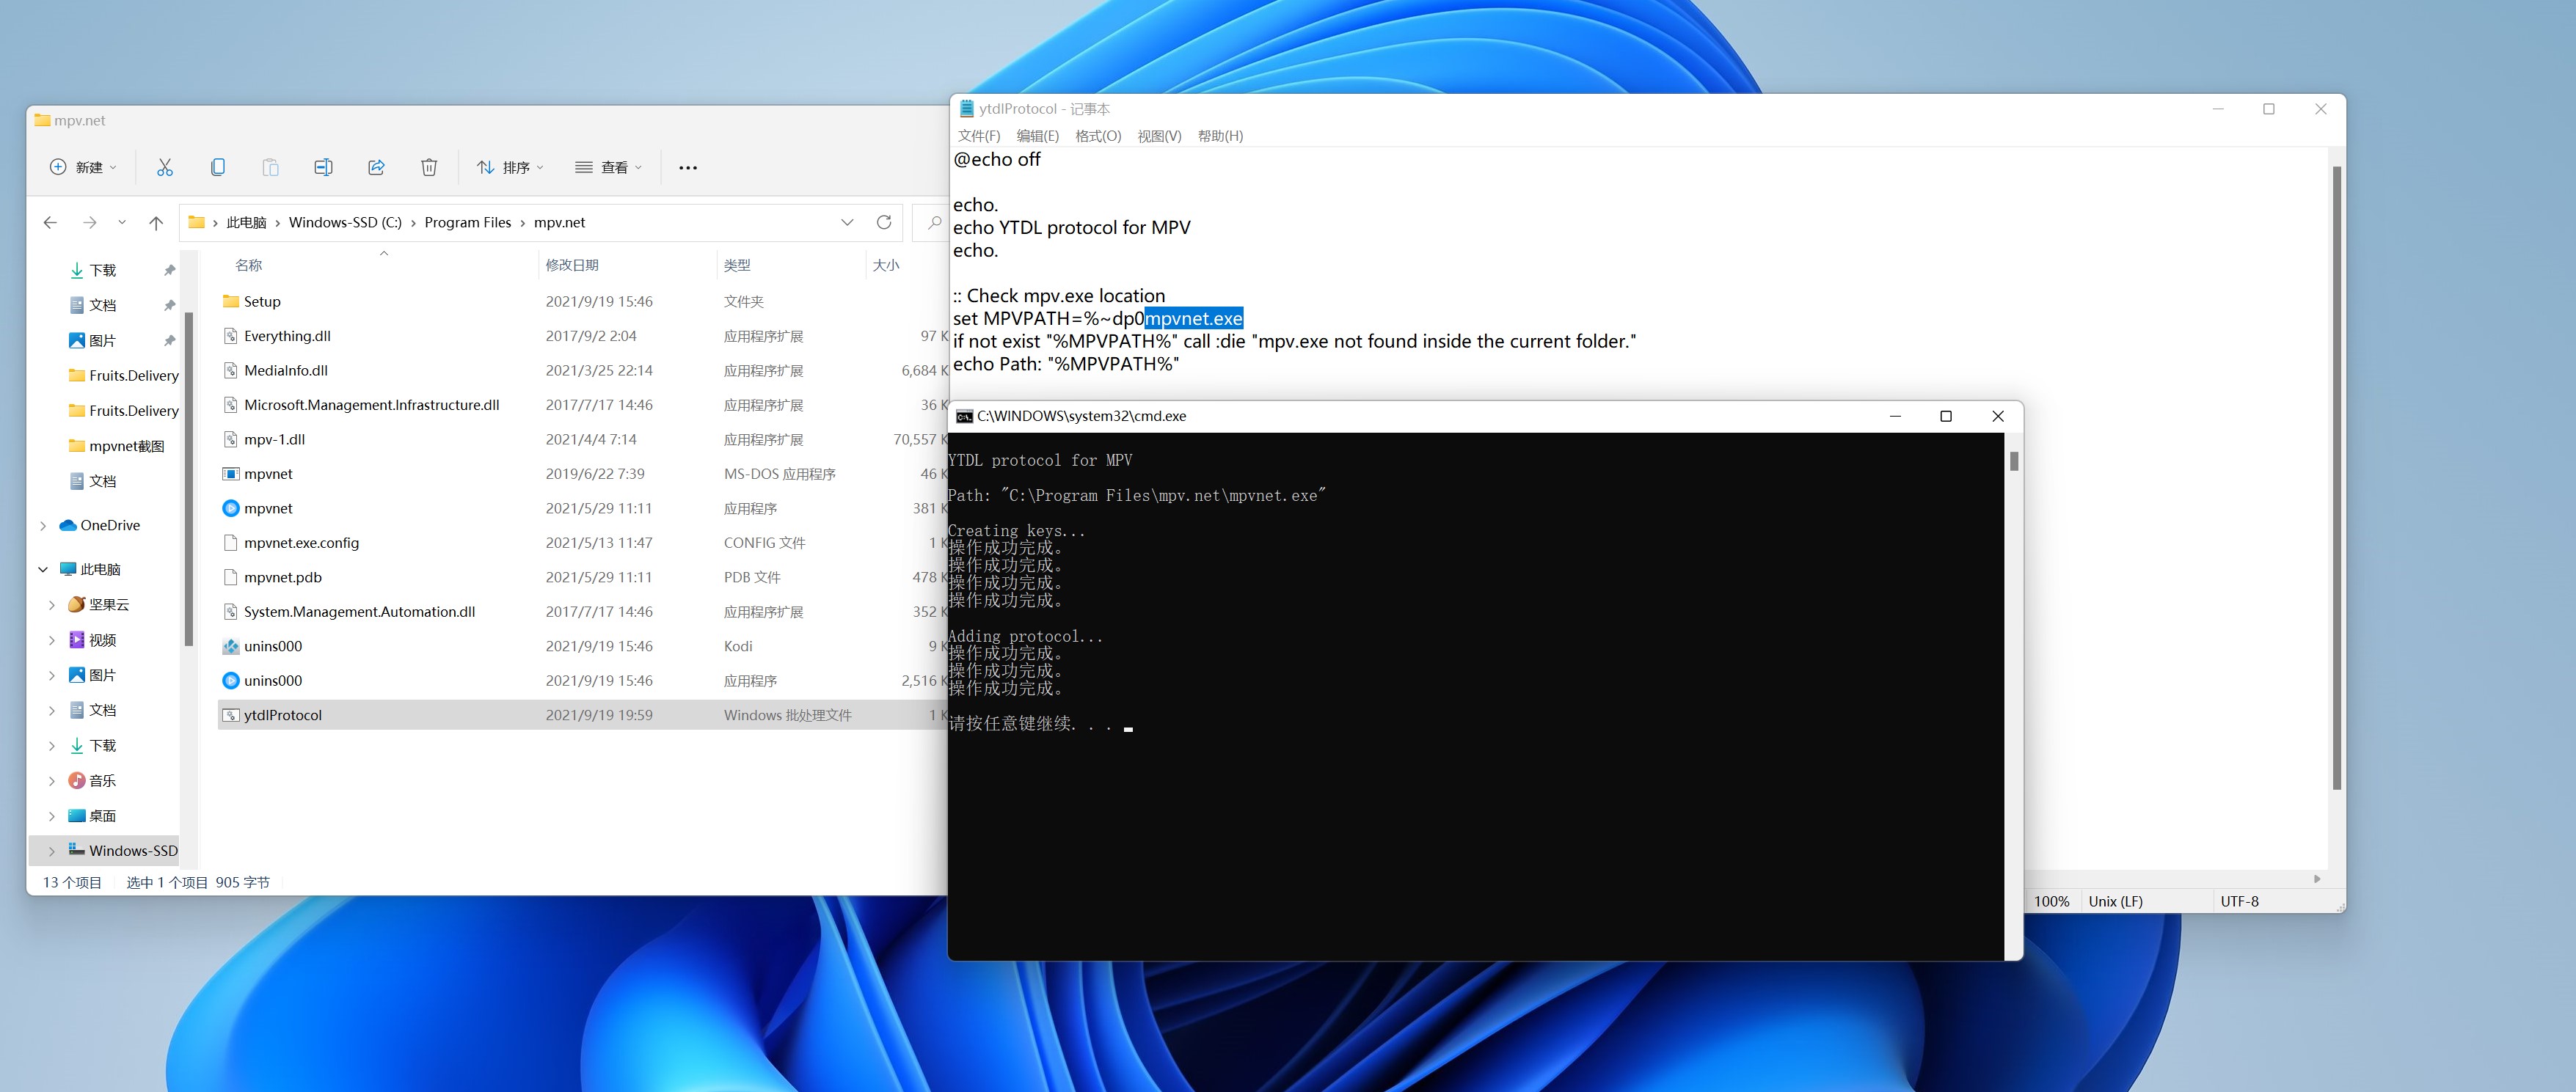Click the three-dots See more toolbar icon

pos(688,167)
